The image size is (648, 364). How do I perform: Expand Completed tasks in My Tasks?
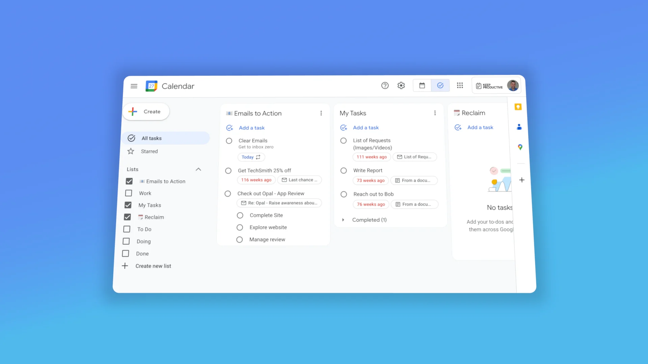point(344,220)
